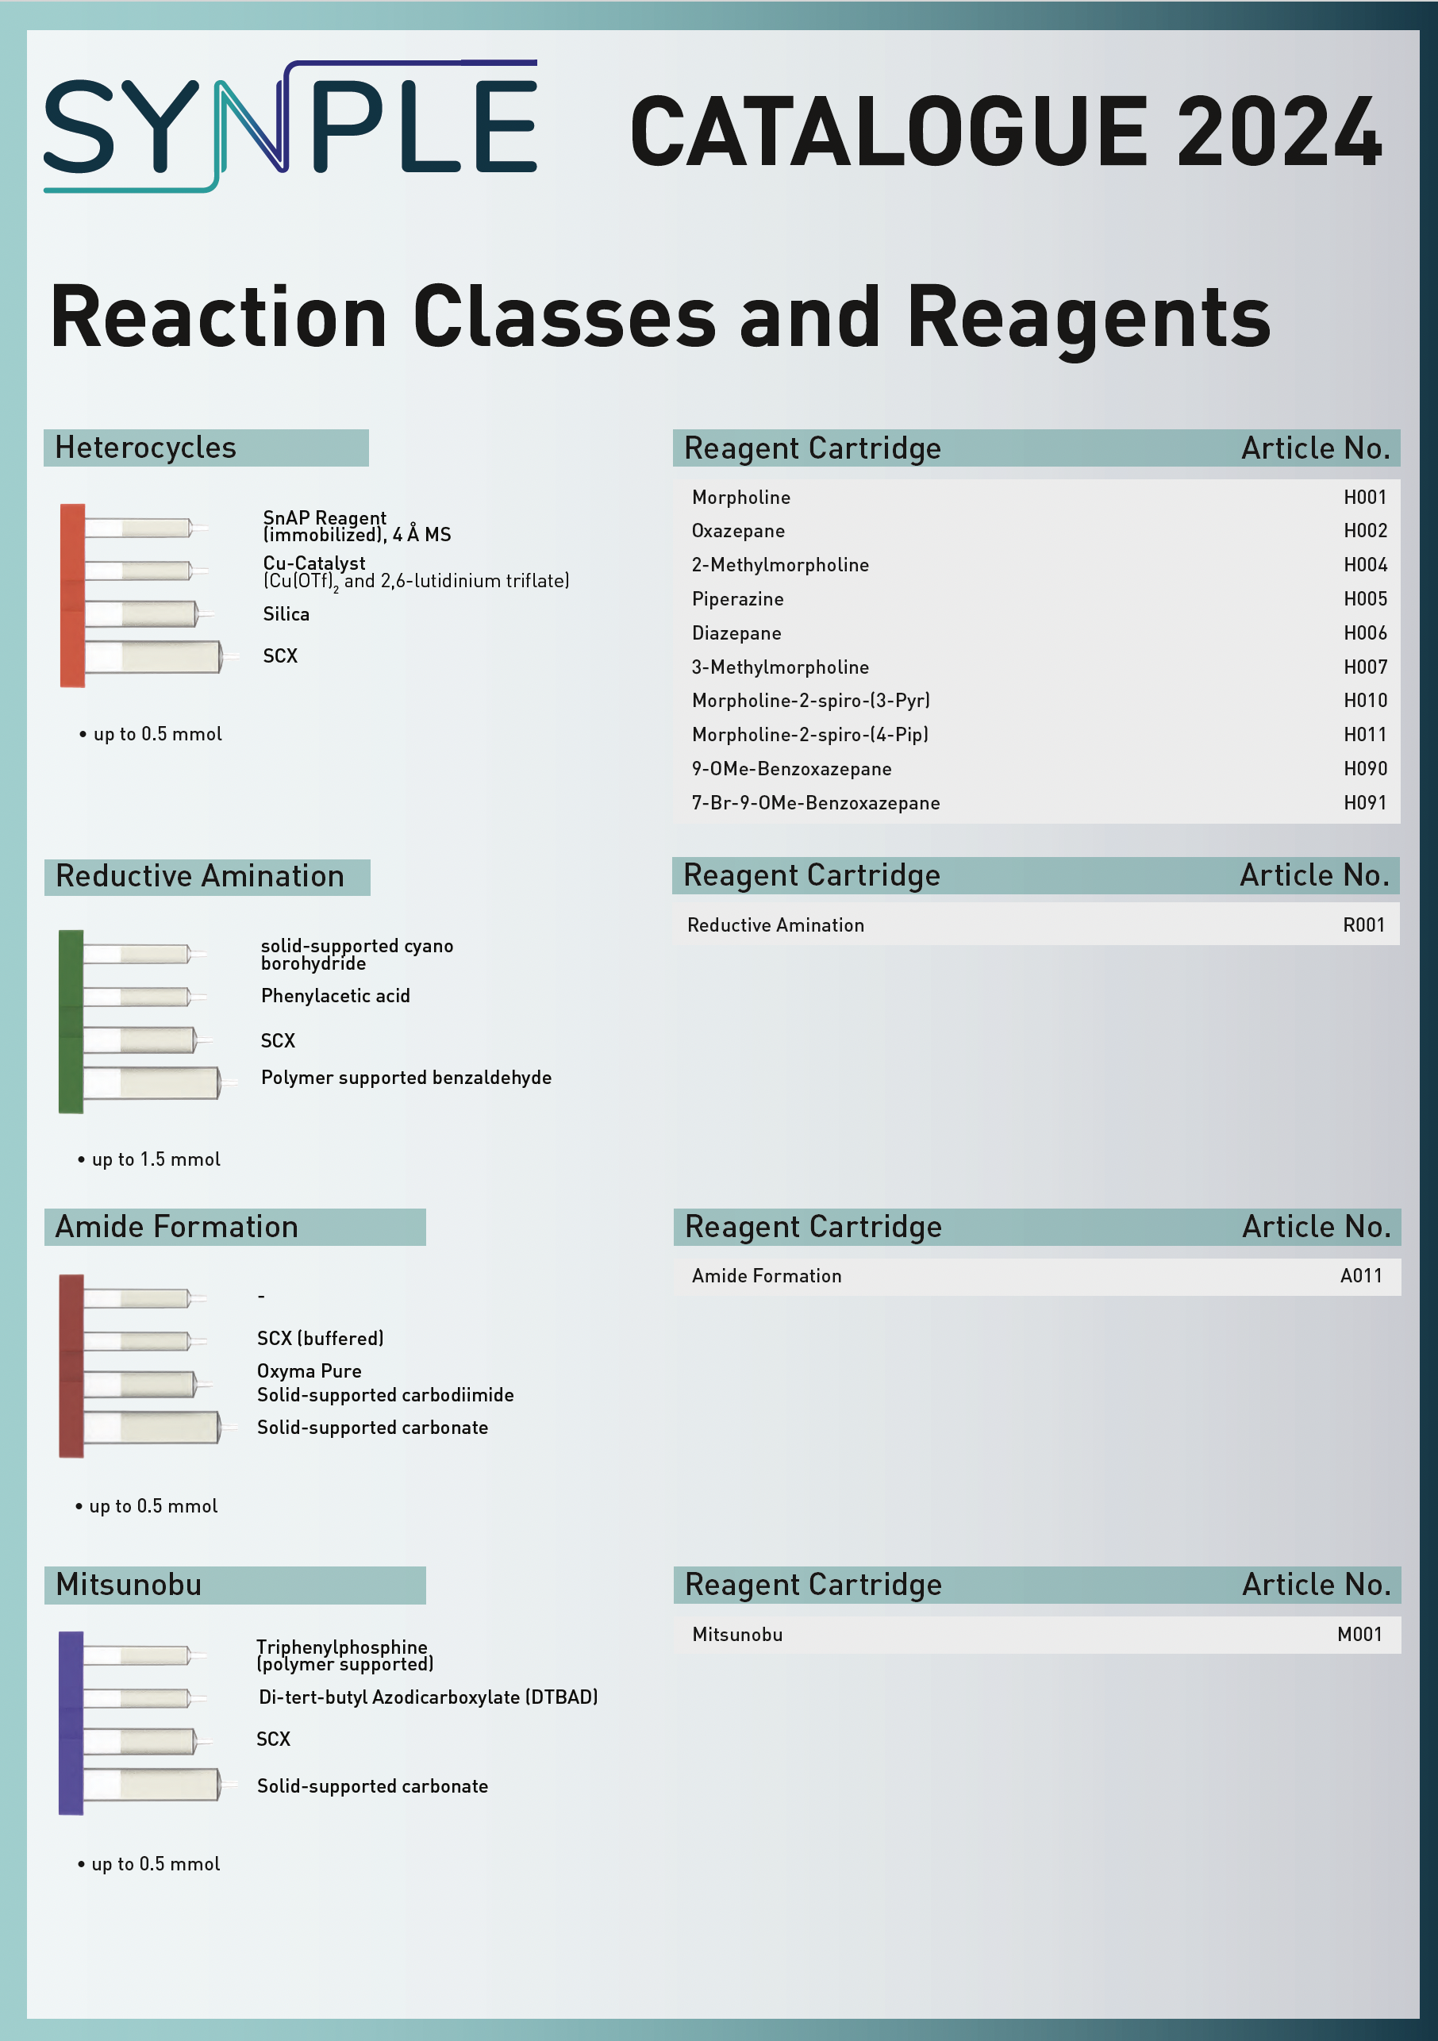The width and height of the screenshot is (1438, 2041).
Task: Click the purple Mitsunobu cartridge image
Action: coord(140,1723)
